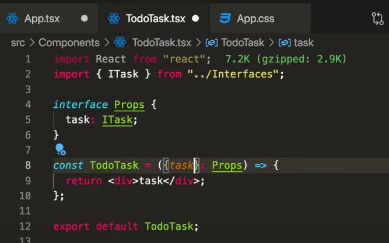Click the Props interface name on line 4

pyautogui.click(x=129, y=105)
